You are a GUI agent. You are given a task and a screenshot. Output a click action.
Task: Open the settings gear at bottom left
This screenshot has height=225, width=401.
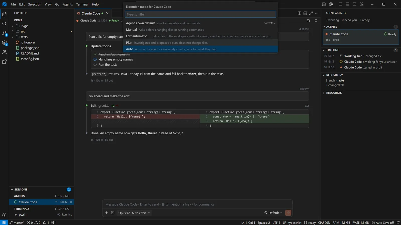click(4, 215)
